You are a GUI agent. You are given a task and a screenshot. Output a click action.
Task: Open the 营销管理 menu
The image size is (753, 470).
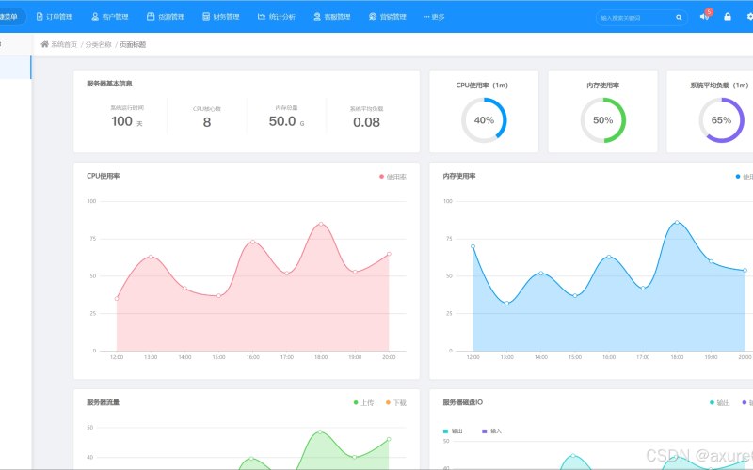click(x=388, y=17)
